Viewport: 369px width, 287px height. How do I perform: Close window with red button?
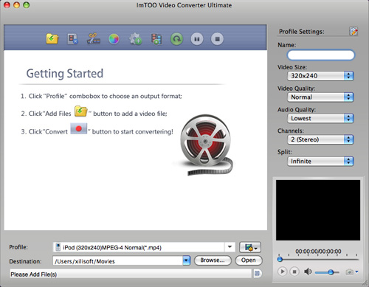pos(7,5)
